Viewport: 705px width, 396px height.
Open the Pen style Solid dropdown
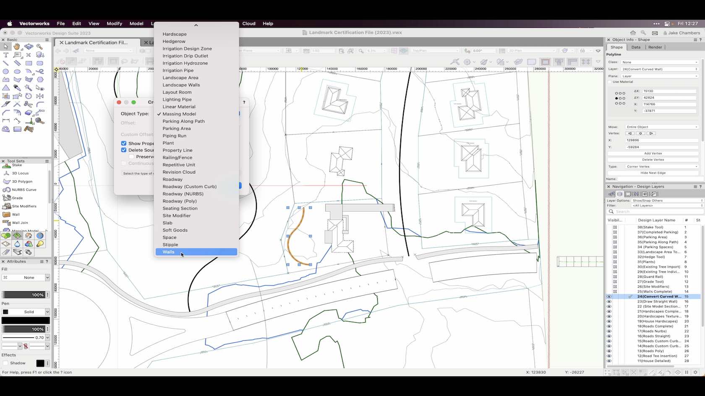click(26, 312)
